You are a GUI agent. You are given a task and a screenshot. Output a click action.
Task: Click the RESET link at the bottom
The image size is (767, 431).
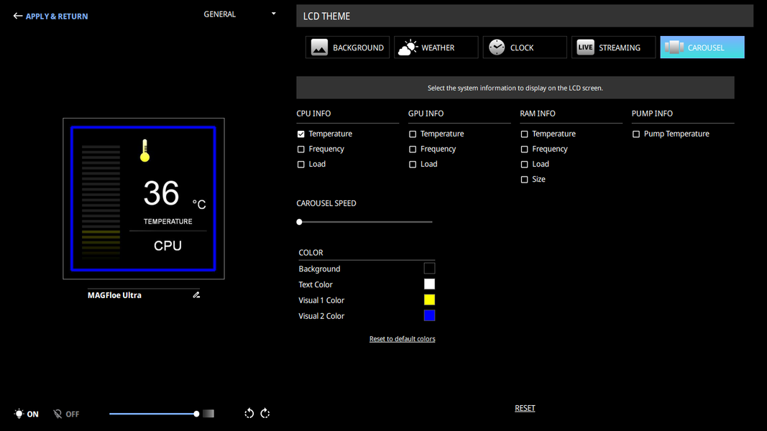pos(525,408)
